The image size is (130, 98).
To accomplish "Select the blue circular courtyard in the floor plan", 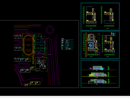I will 90,45.
